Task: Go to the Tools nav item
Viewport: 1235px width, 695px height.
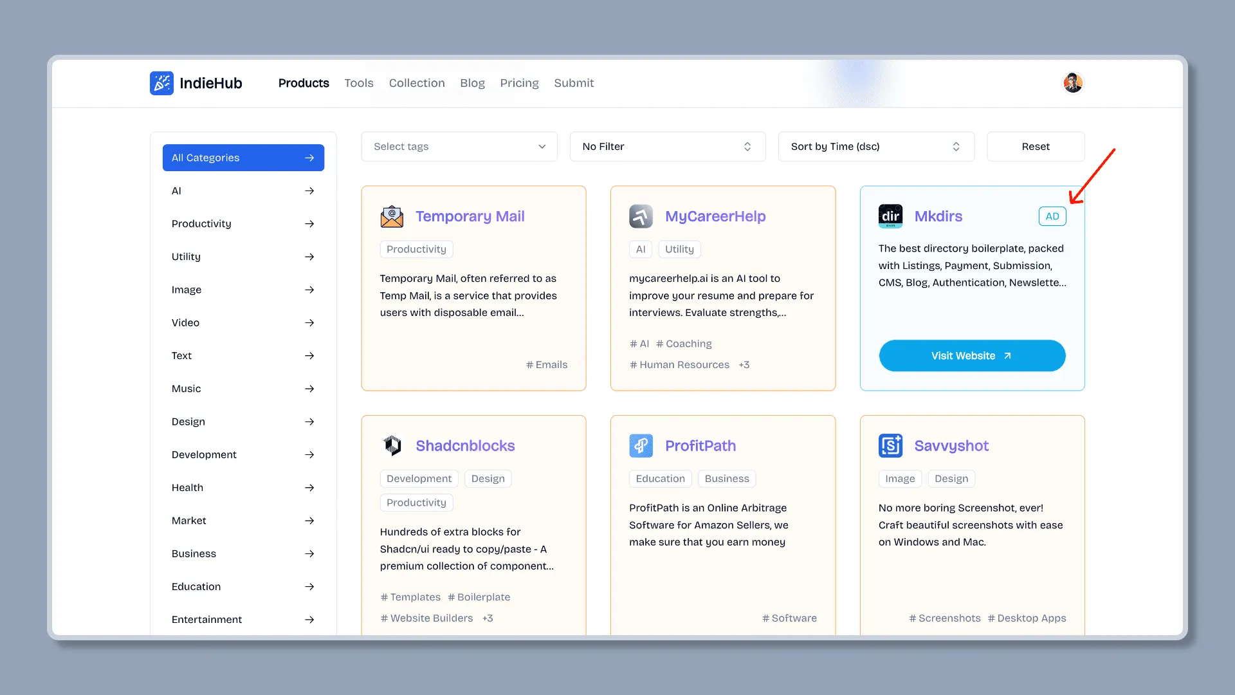Action: 358,83
